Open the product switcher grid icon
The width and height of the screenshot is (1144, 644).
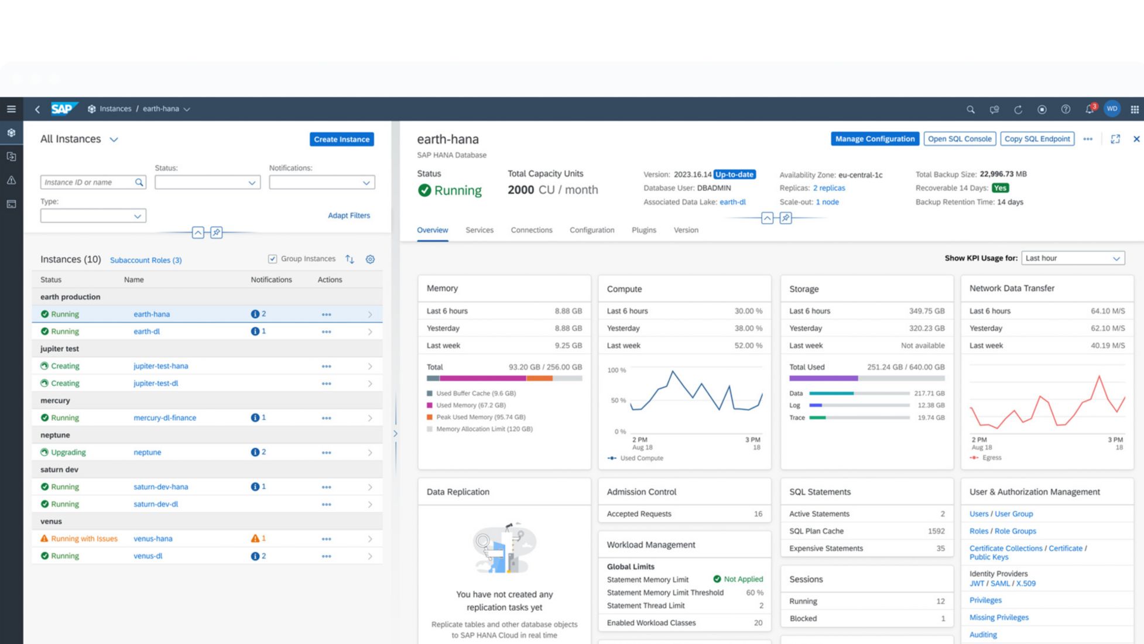(1134, 109)
